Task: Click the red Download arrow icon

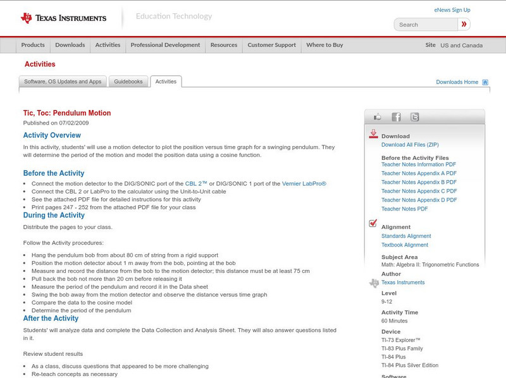Action: (373, 134)
